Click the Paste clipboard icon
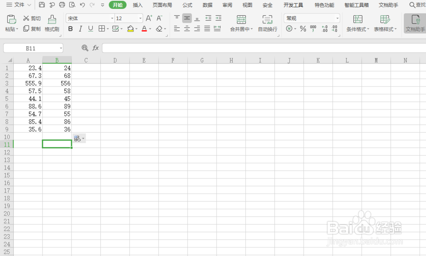 12,19
